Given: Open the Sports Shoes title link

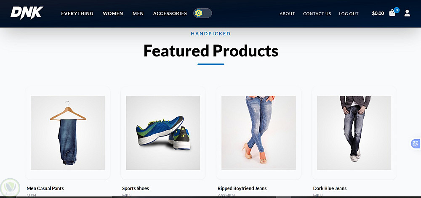Looking at the screenshot, I should tap(135, 188).
